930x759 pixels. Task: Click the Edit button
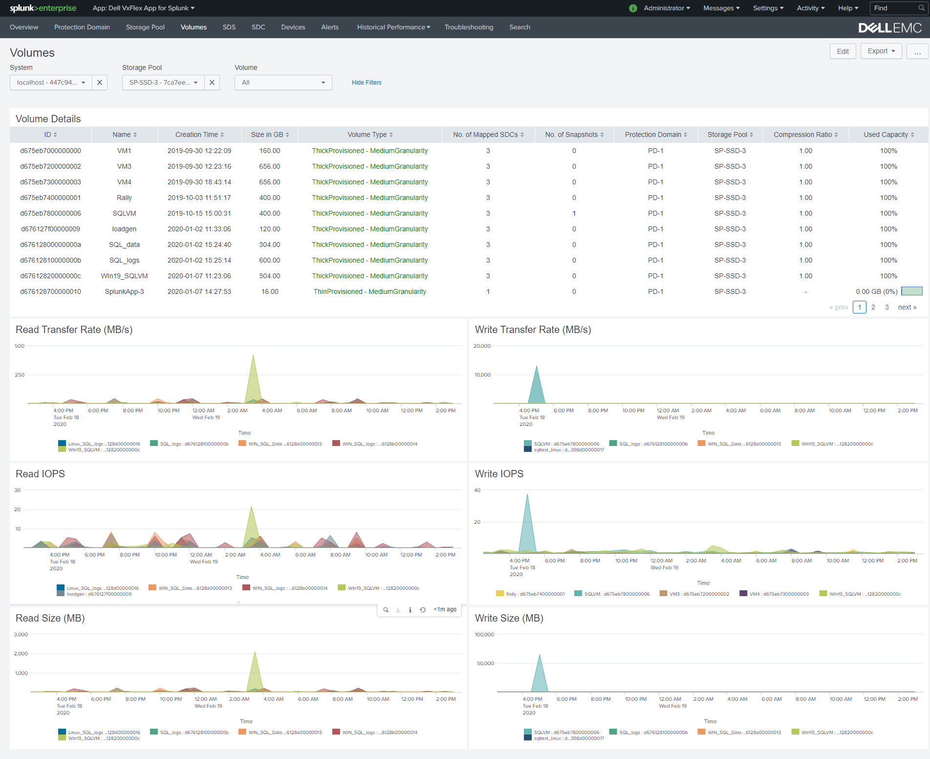843,51
